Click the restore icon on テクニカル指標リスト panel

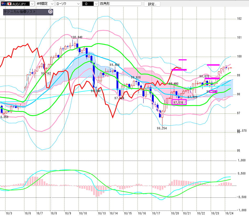50,12
